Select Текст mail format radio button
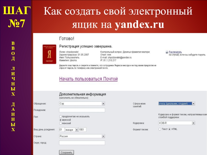 point(160,129)
